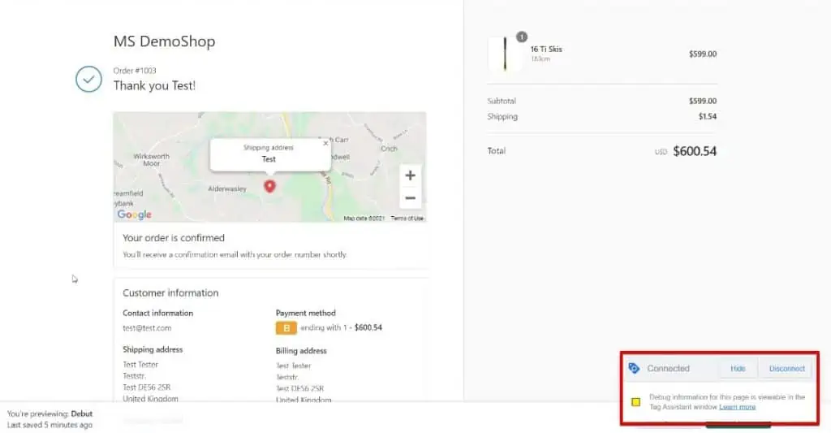
Task: Click the quantity badge on skis thumbnail
Action: (522, 37)
